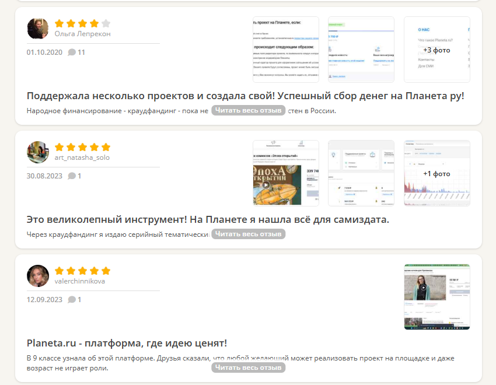Click the date 30.08.2023
Image resolution: width=496 pixels, height=385 pixels.
(x=44, y=176)
